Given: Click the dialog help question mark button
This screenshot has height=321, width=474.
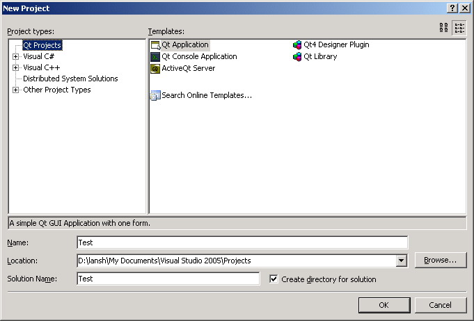Looking at the screenshot, I should pos(452,8).
